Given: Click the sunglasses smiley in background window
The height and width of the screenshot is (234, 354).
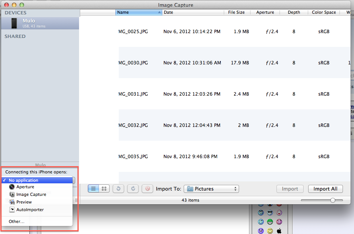Looking at the screenshot, I should point(270,213).
